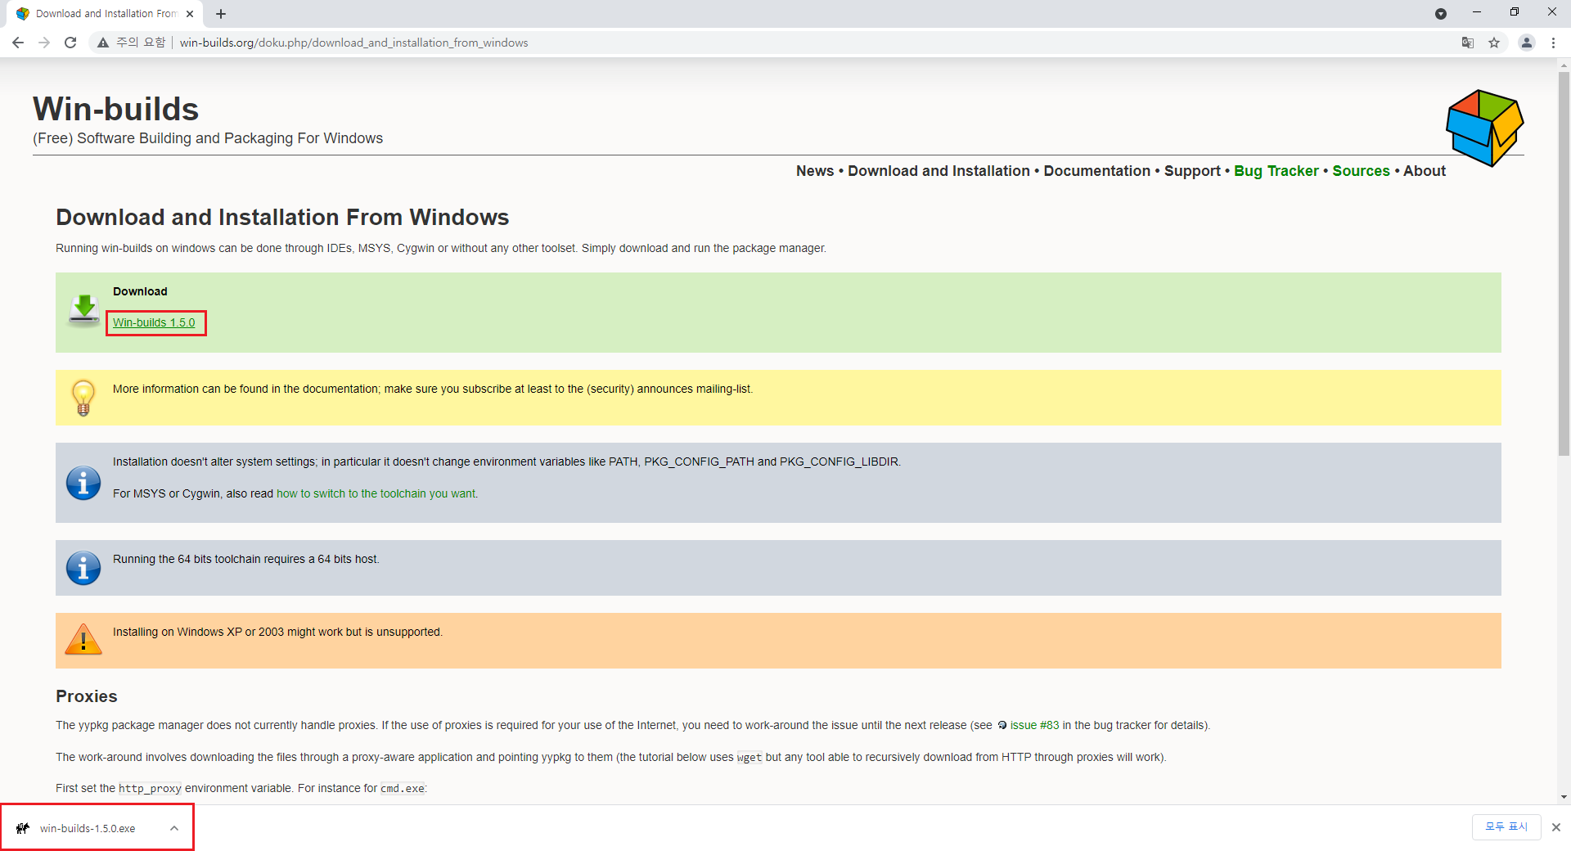Click the Win-builds box logo

[1485, 128]
